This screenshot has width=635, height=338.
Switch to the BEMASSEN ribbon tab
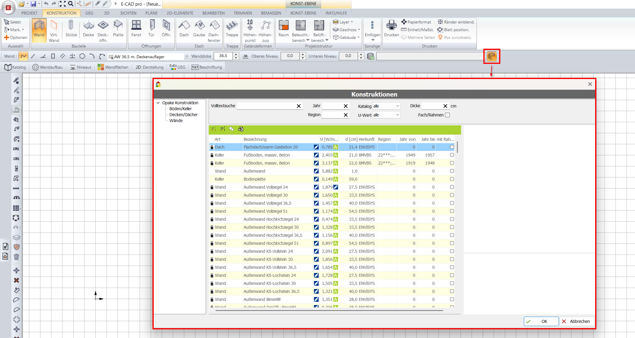click(271, 13)
